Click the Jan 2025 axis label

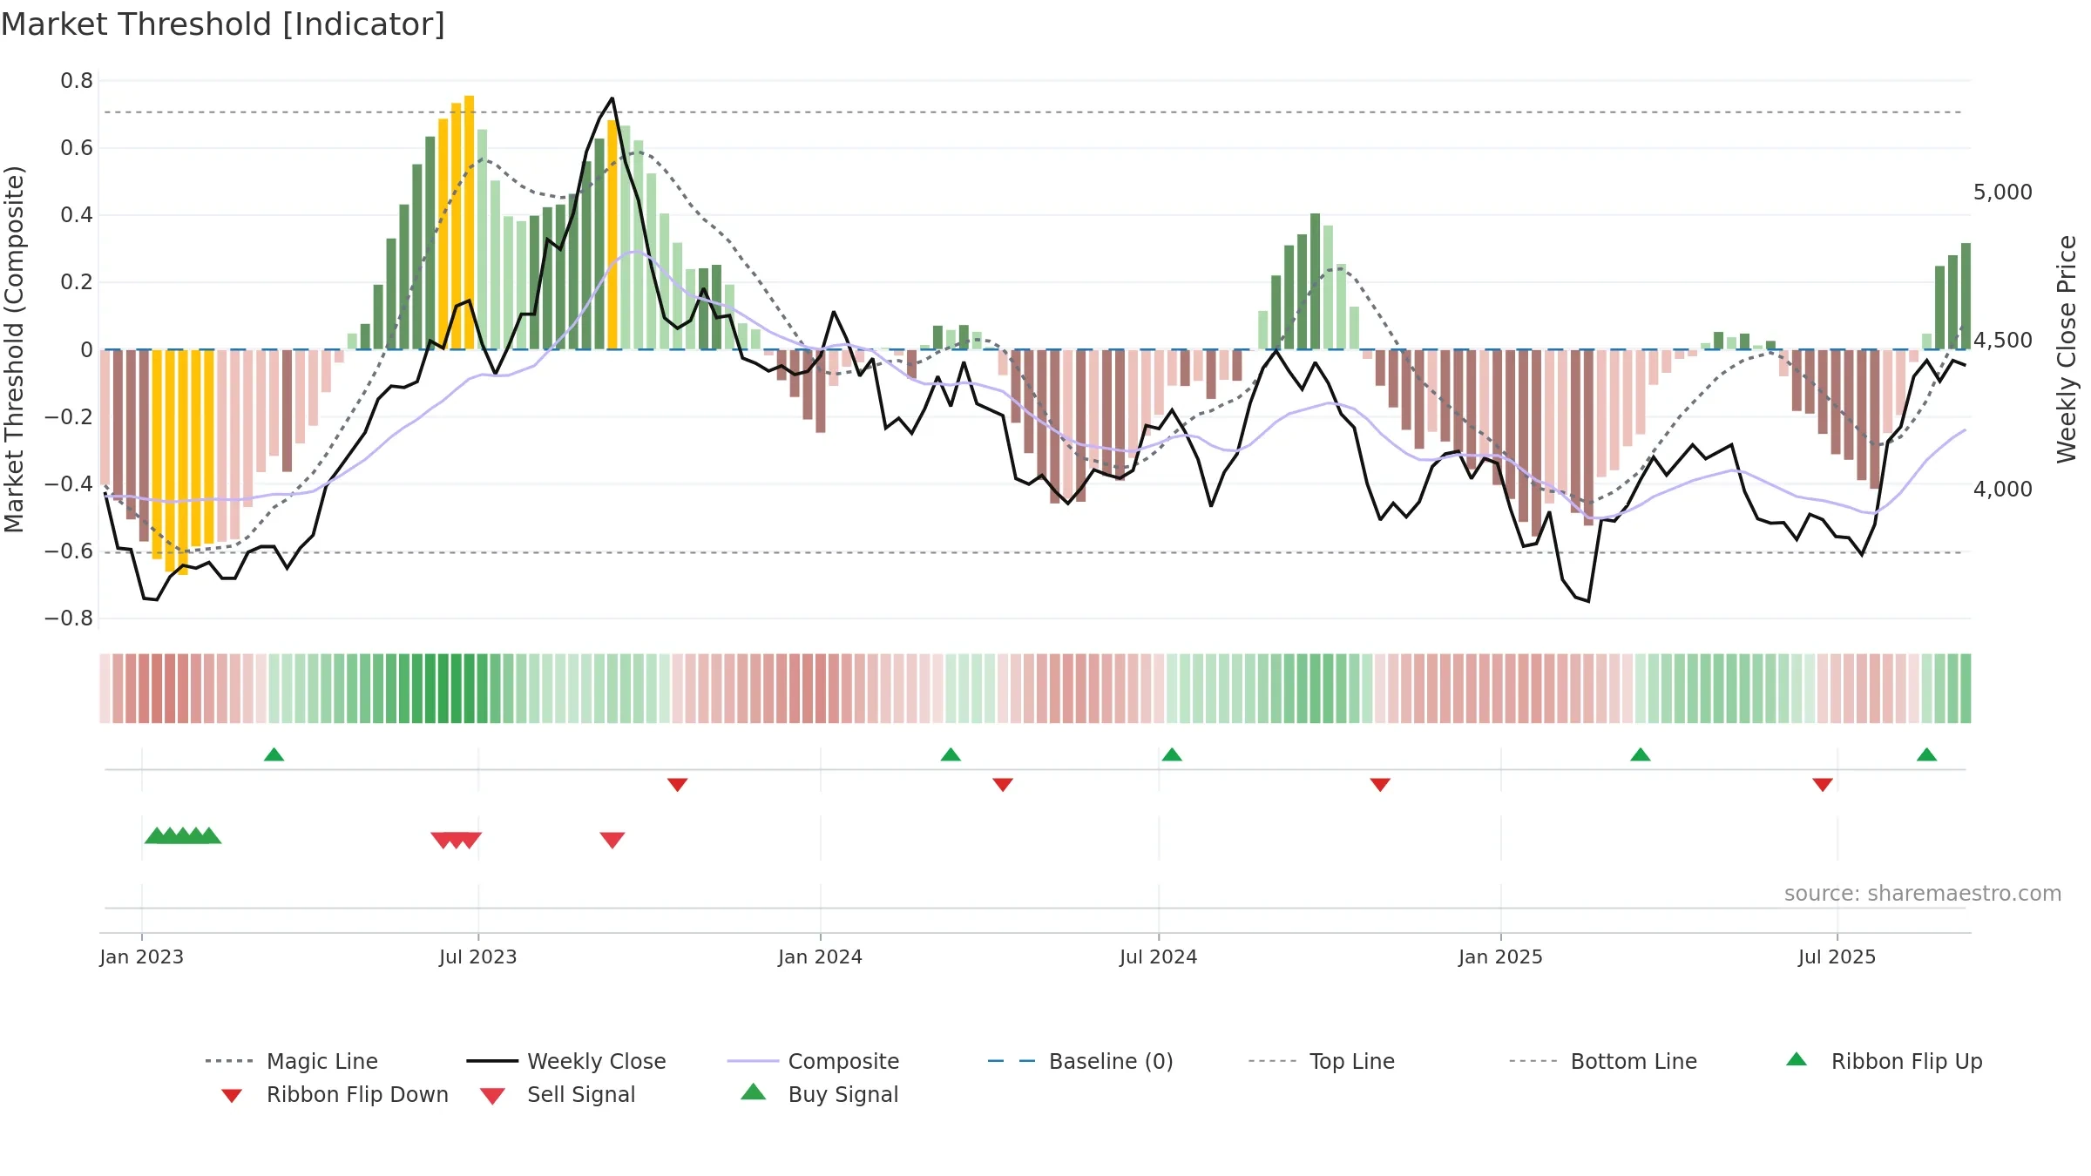[1501, 957]
